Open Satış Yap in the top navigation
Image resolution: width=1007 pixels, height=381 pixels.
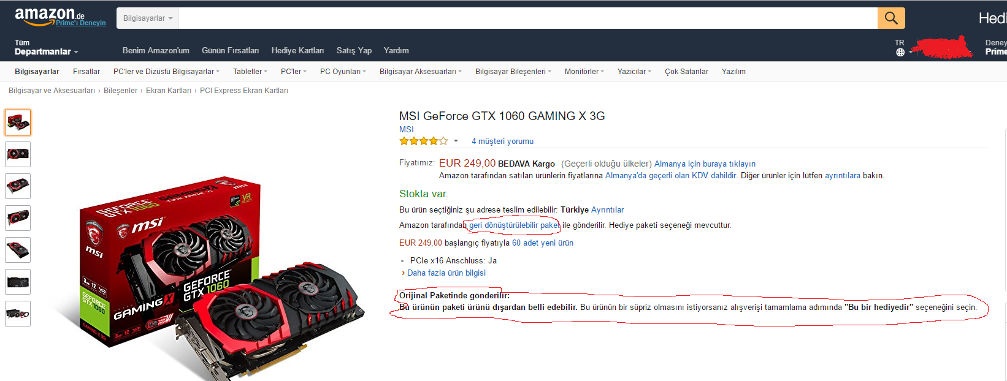[354, 51]
